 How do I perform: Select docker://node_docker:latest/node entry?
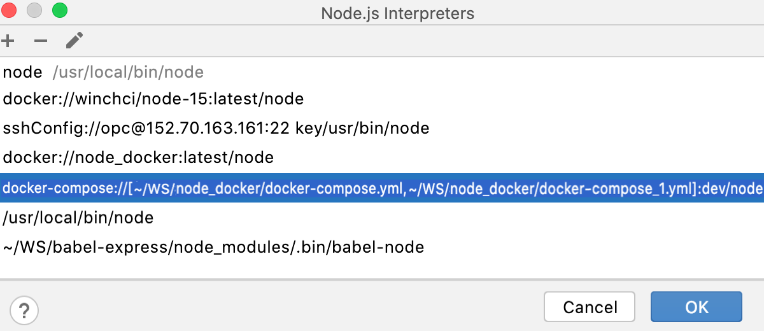coord(138,157)
